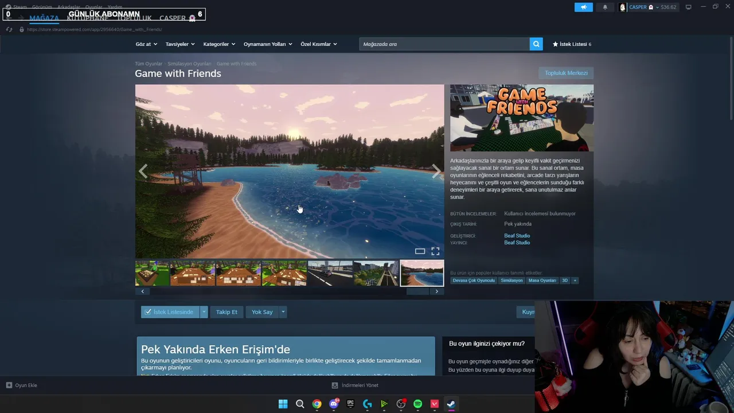Viewport: 734px width, 413px height.
Task: Click the Game with Friends header image
Action: click(522, 118)
